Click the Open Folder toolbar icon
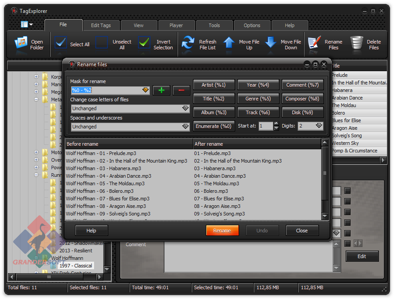The height and width of the screenshot is (299, 394). pyautogui.click(x=21, y=43)
